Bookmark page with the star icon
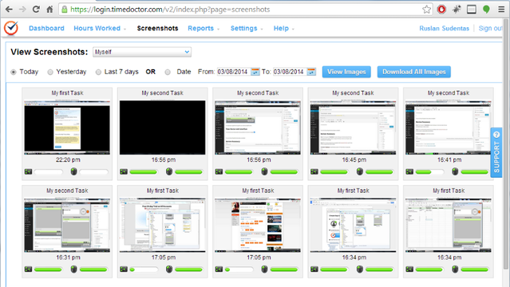Viewport: 510px width, 287px height. (426, 10)
